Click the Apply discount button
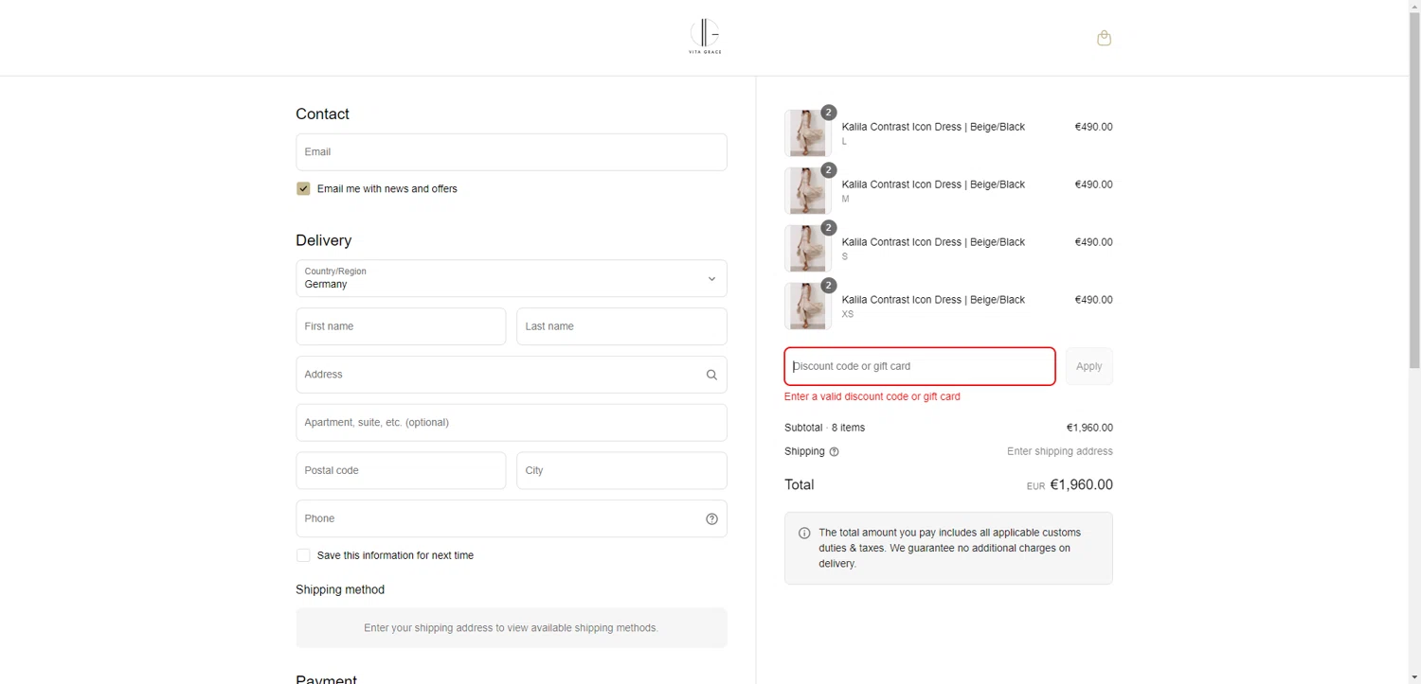 tap(1088, 366)
